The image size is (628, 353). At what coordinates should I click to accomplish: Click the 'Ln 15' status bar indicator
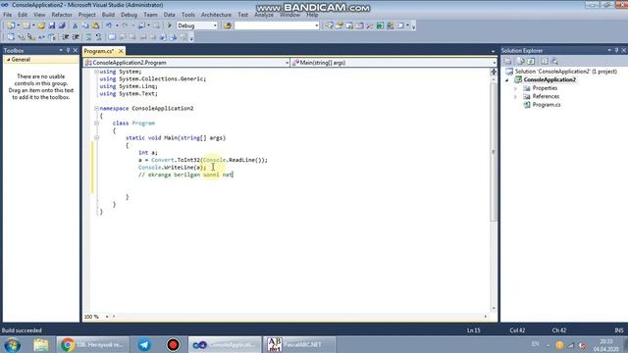point(473,330)
